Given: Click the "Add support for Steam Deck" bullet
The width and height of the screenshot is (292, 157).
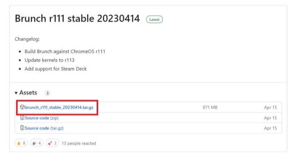Looking at the screenshot, I should point(55,69).
